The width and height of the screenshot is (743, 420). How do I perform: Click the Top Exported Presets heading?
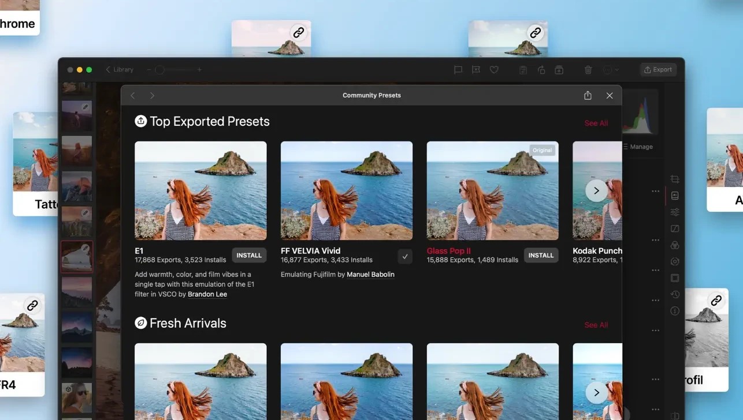(210, 121)
